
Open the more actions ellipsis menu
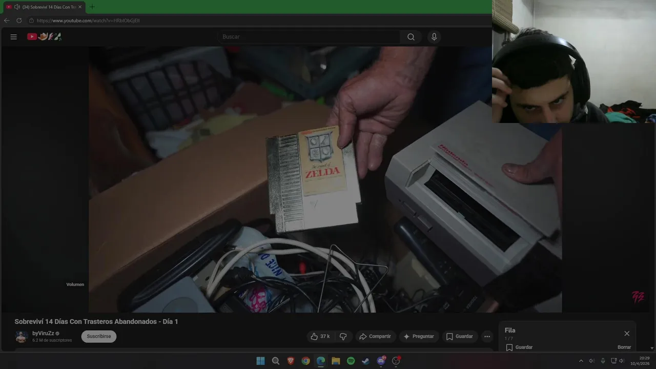(487, 337)
